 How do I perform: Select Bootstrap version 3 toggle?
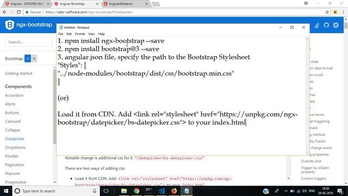coord(28,58)
